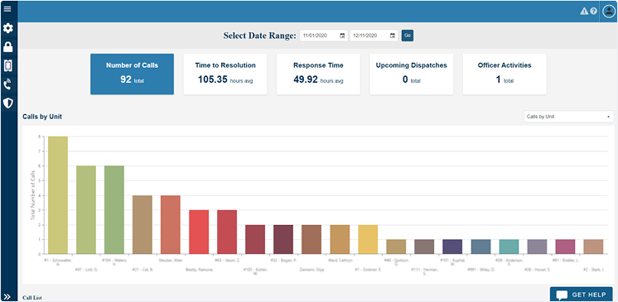This screenshot has width=618, height=302.
Task: Click the Ziemann, Deja bar
Action: click(x=311, y=239)
